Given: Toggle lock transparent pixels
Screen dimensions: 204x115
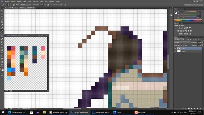Looking at the screenshot, I should pos(179,45).
